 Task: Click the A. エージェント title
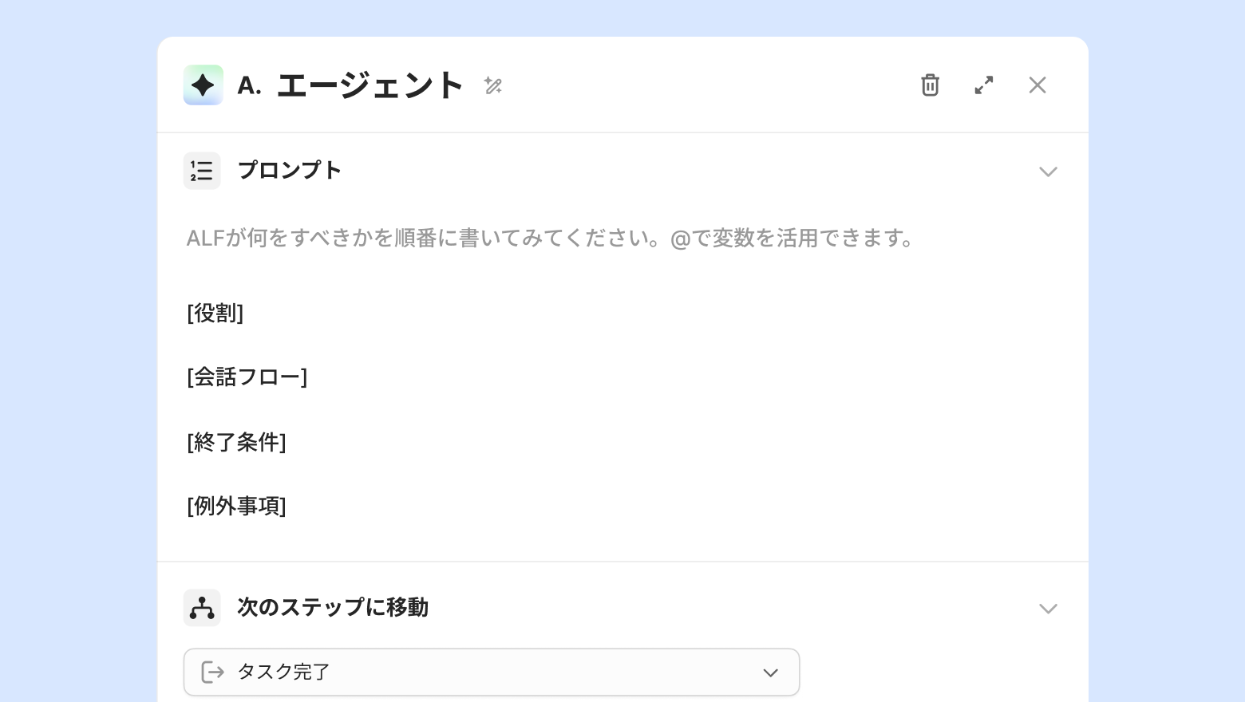coord(351,85)
